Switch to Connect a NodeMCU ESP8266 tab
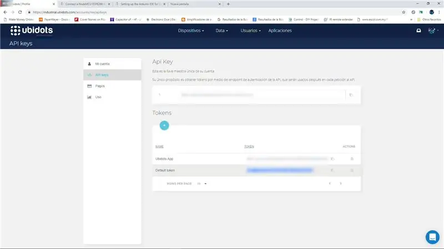 [85, 4]
